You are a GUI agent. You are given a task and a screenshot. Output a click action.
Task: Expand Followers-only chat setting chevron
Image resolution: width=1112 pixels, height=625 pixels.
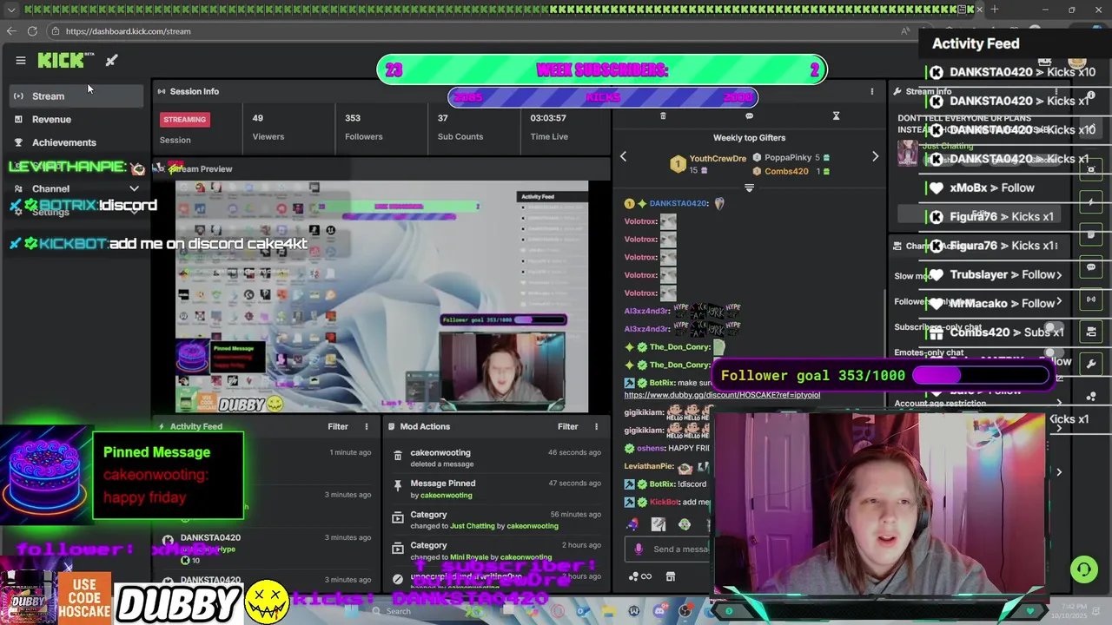pos(1059,302)
